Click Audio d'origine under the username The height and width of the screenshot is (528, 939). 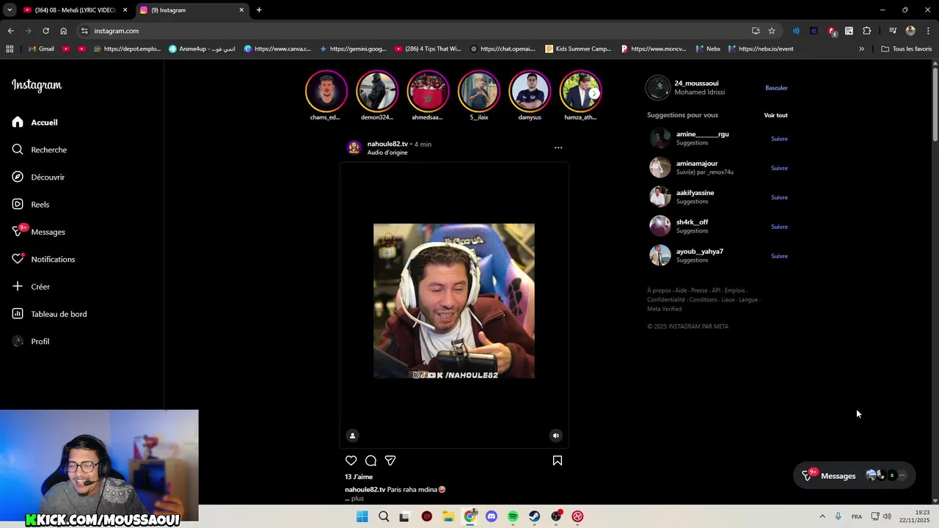(387, 153)
